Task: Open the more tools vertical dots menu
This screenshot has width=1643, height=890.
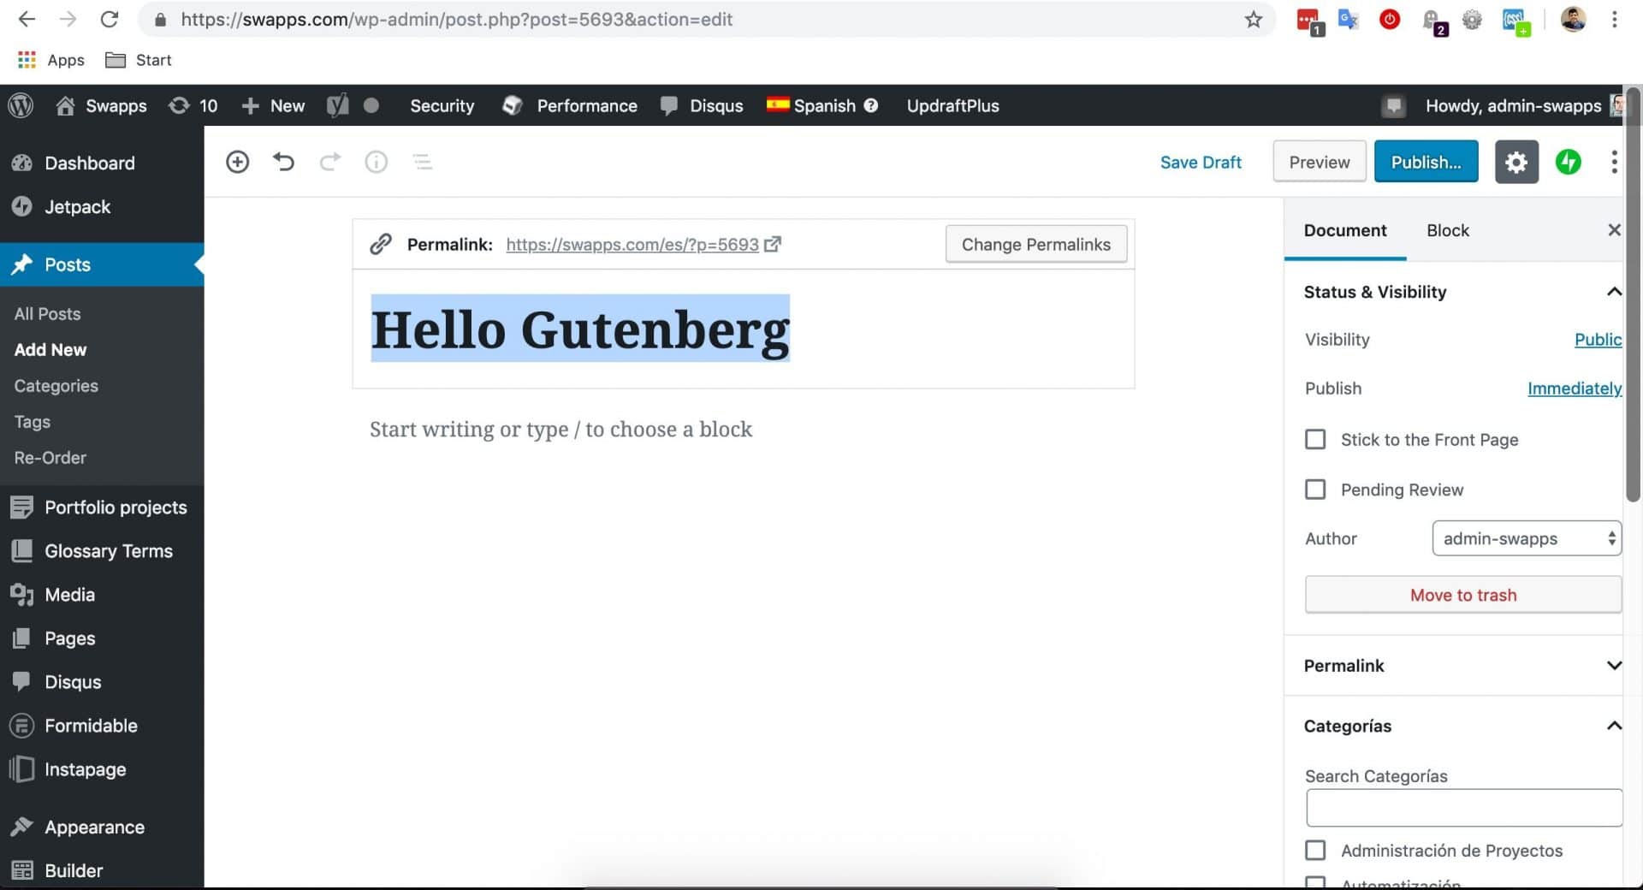Action: (x=1614, y=162)
